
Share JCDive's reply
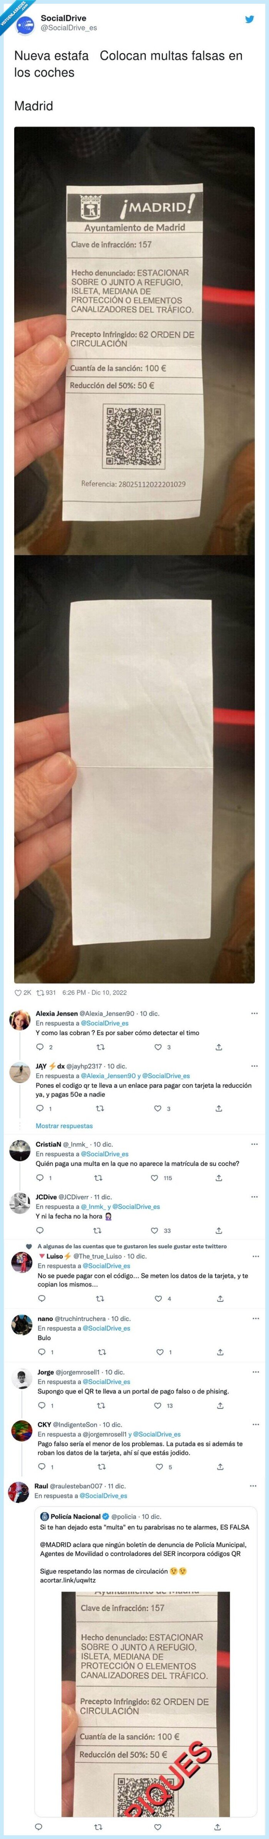point(219,1230)
